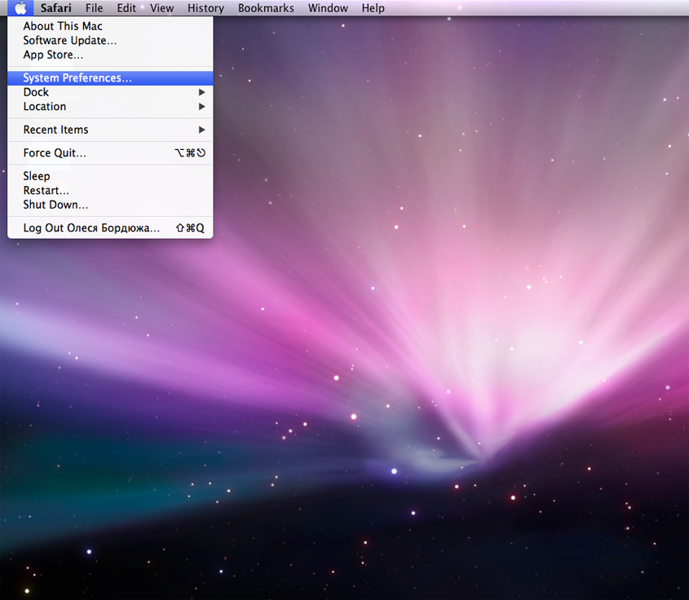
Task: Choose Force Quit option
Action: click(x=55, y=152)
